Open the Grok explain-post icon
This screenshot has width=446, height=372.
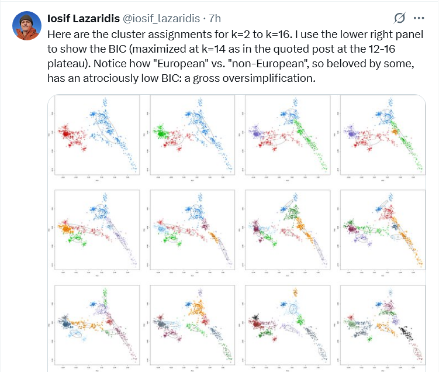[400, 18]
